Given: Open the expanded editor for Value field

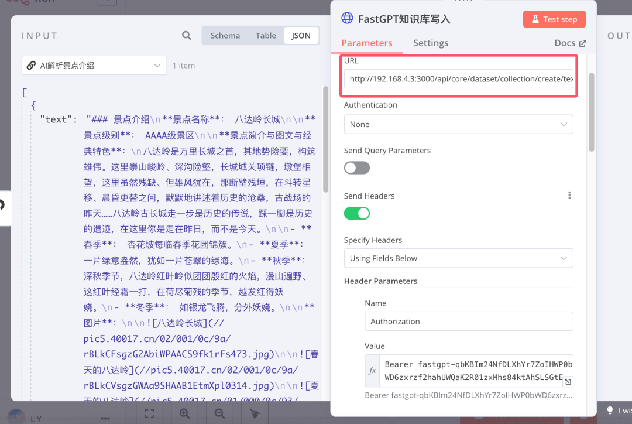Looking at the screenshot, I should tap(568, 382).
